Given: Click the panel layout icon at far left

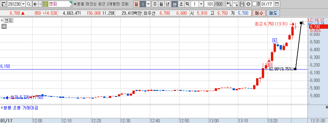Looking at the screenshot, I should (4, 4).
